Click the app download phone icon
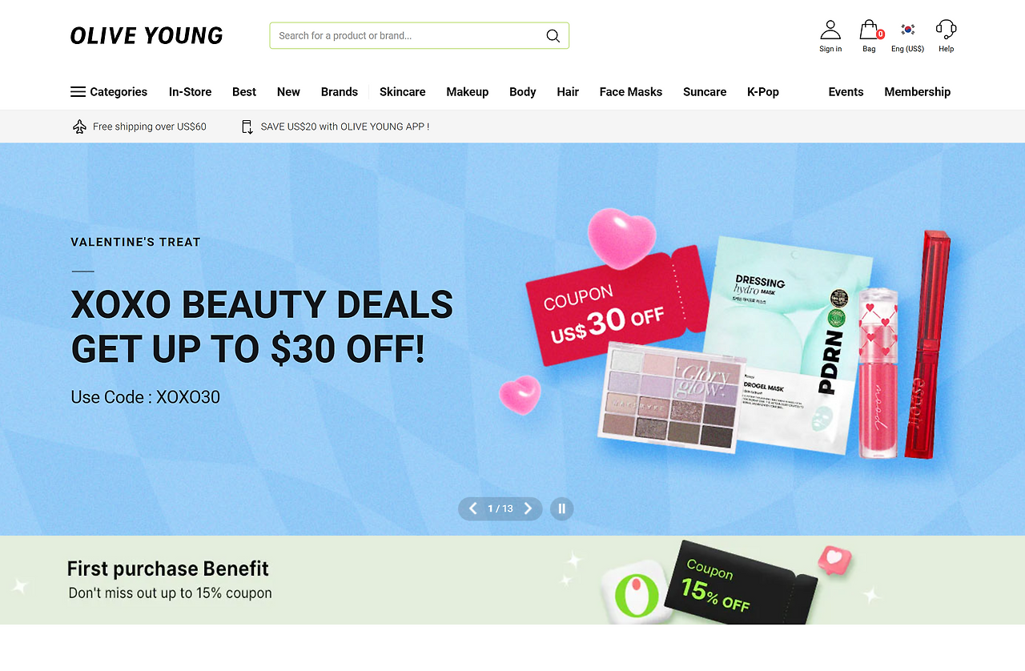The height and width of the screenshot is (671, 1025). 247,127
